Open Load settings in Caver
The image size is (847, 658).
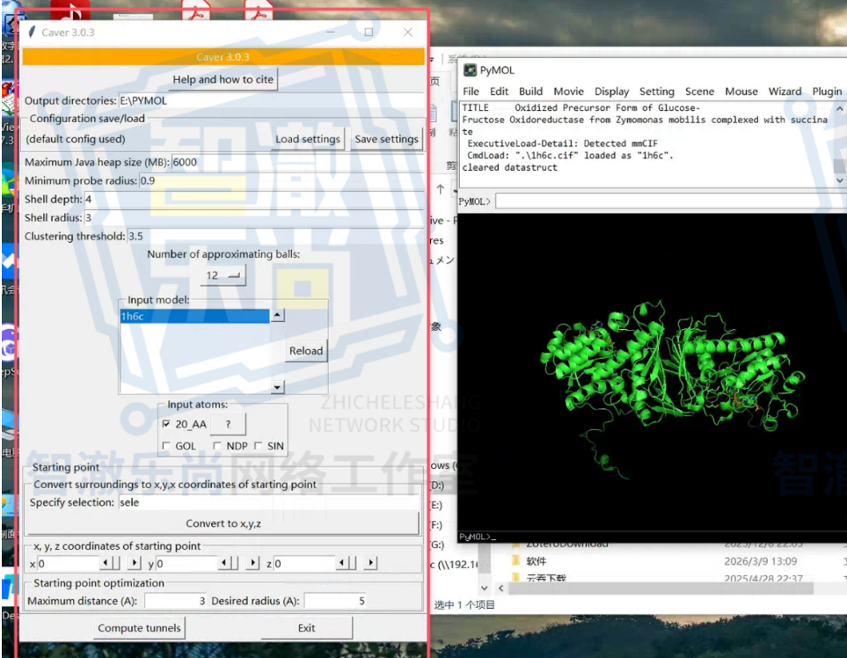pyautogui.click(x=308, y=139)
